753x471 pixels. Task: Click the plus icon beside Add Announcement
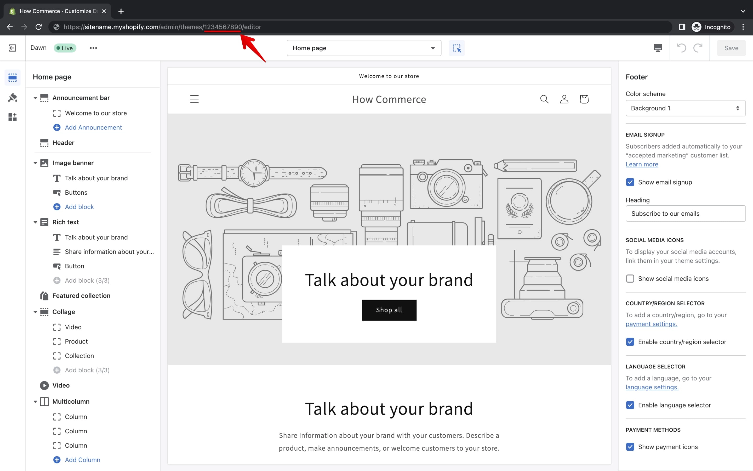tap(57, 127)
